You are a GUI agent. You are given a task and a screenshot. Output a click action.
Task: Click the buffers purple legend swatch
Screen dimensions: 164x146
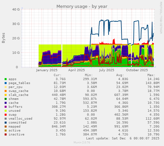click(6, 107)
